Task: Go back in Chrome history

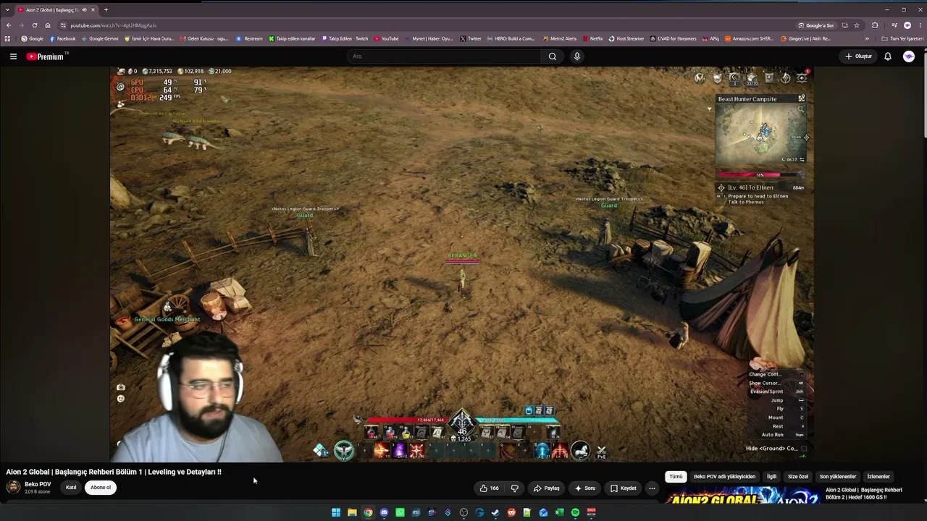Action: 8,25
